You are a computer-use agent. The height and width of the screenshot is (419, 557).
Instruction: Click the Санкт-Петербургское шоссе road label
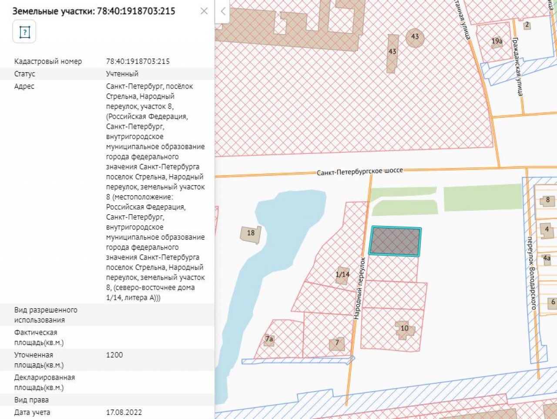(x=360, y=172)
